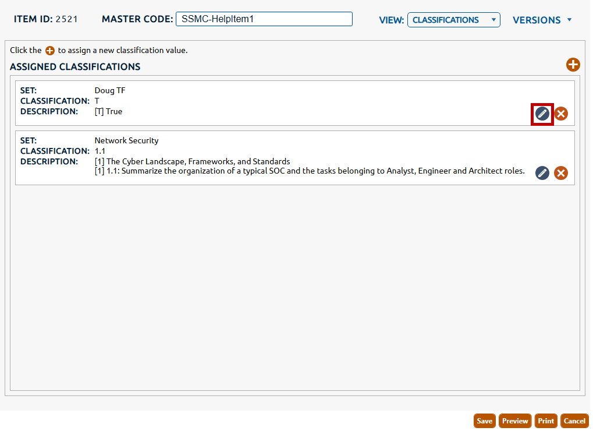The width and height of the screenshot is (593, 431).
Task: Save the item changes
Action: pyautogui.click(x=484, y=421)
